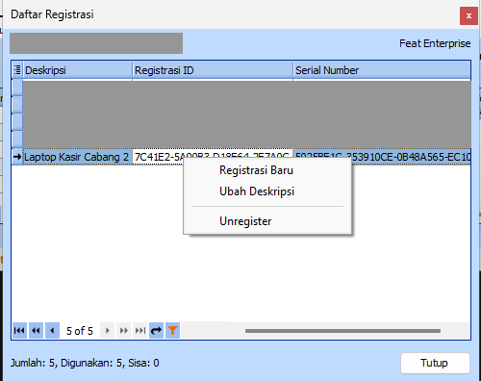Click the Jumlah Digunakan Sisa status text
The width and height of the screenshot is (481, 381).
click(85, 363)
